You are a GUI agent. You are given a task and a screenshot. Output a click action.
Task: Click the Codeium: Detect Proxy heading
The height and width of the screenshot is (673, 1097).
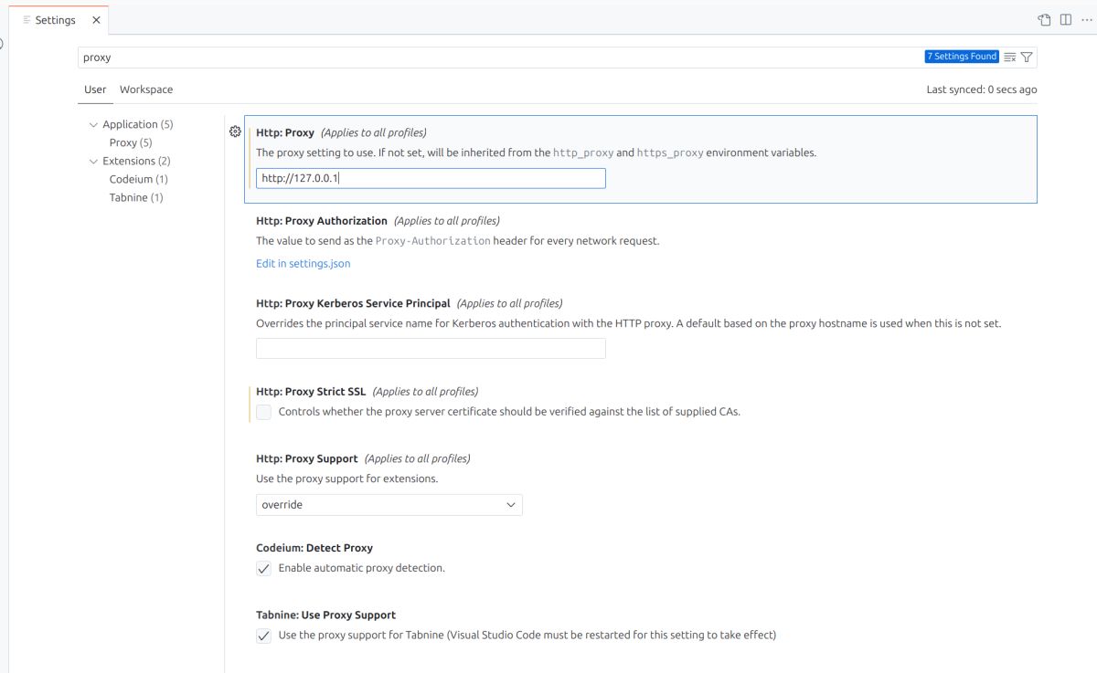click(x=314, y=548)
